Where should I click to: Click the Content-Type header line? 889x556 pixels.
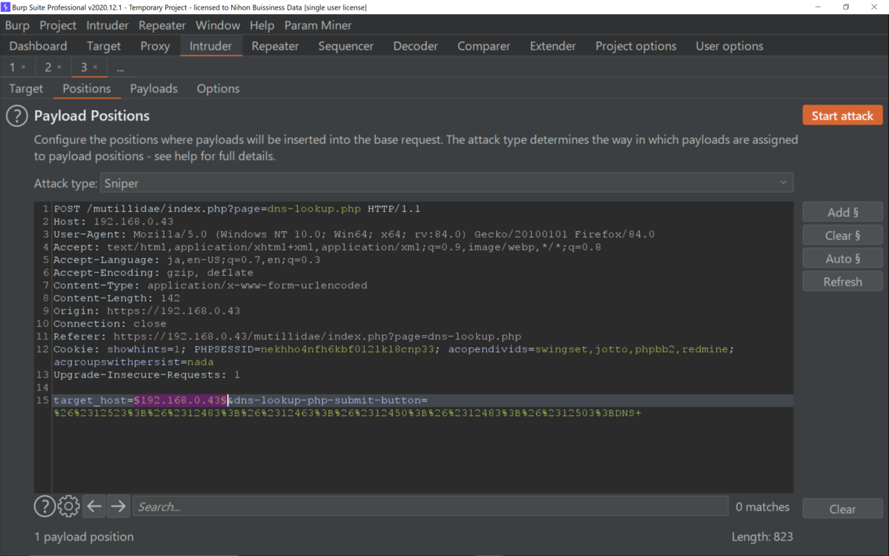[210, 285]
